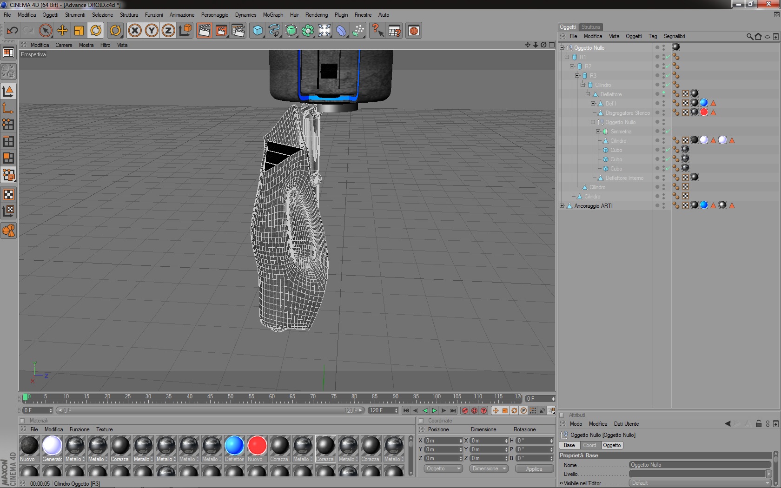The height and width of the screenshot is (488, 781).
Task: Click the Applica button
Action: 534,469
